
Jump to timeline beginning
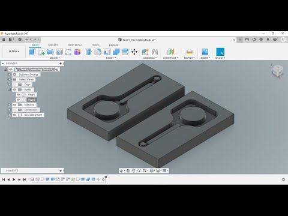pyautogui.click(x=4, y=179)
